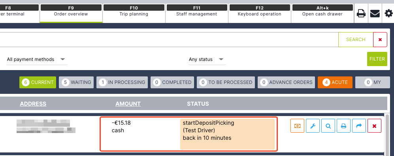Click the wrench edit order icon

click(313, 126)
